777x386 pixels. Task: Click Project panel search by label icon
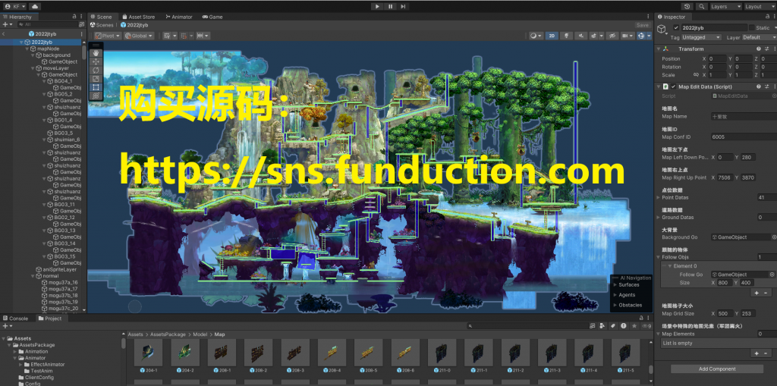(612, 326)
